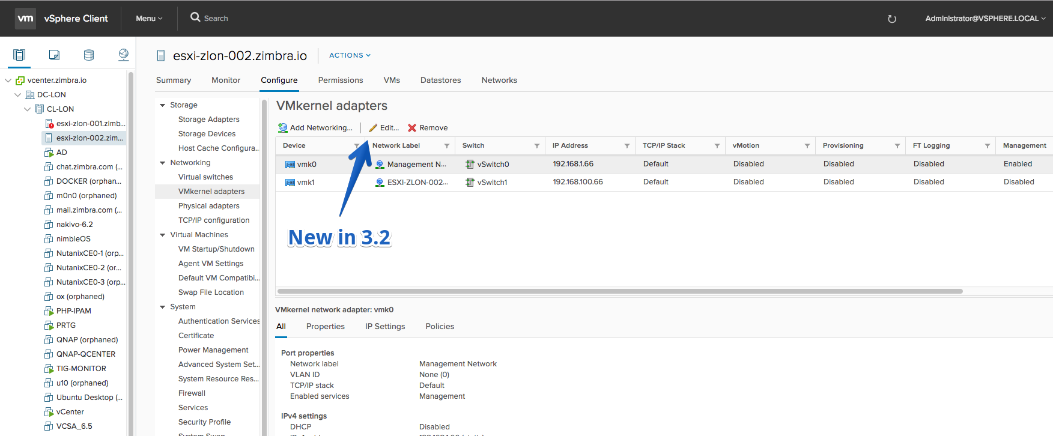Collapse the DC-LON datacenter node
Screen dimensions: 1053x436
pyautogui.click(x=17, y=95)
